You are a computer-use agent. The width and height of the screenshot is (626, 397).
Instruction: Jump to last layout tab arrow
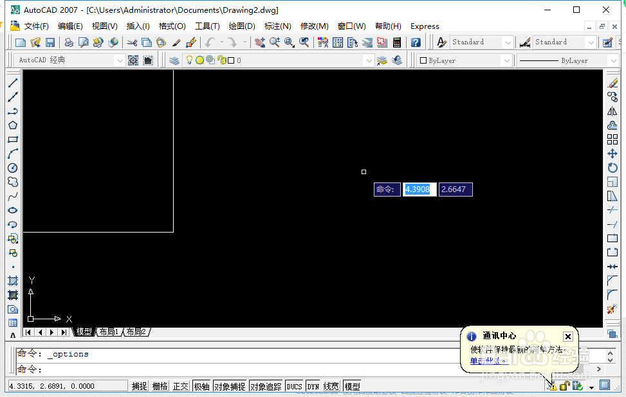point(63,332)
